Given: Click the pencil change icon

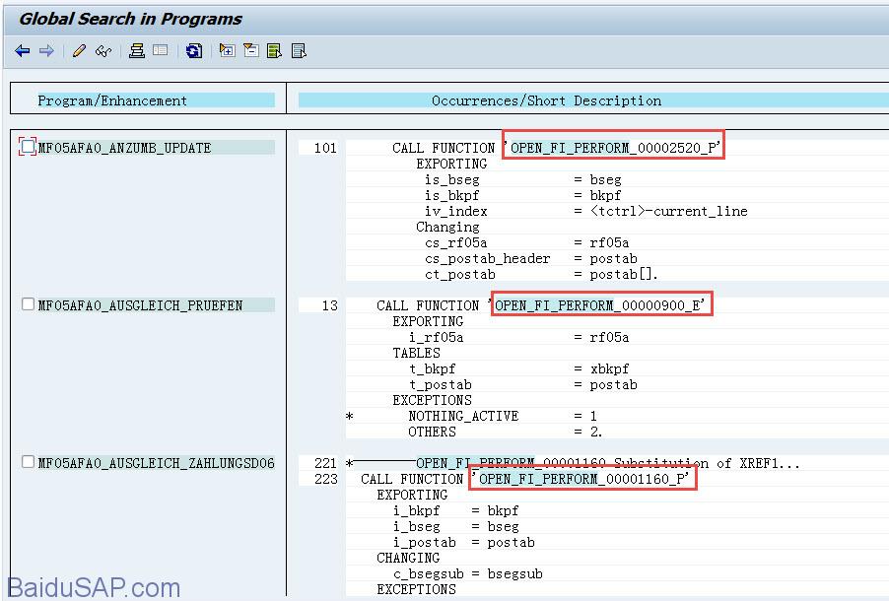Looking at the screenshot, I should pyautogui.click(x=80, y=51).
